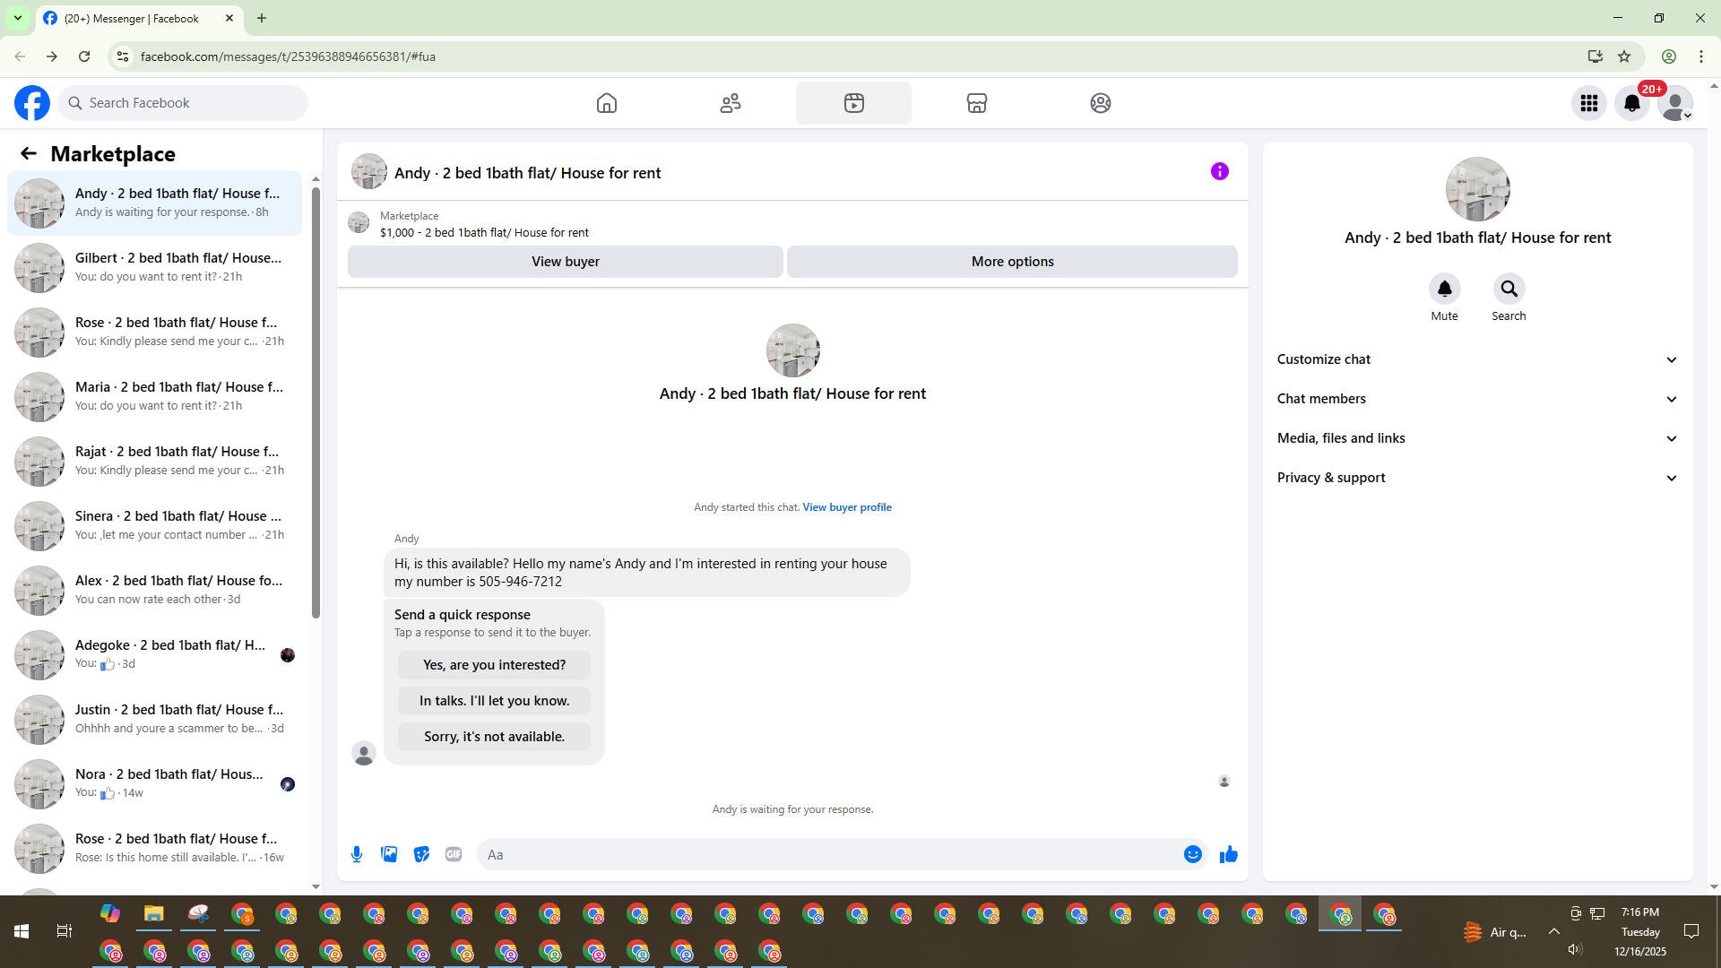
Task: Open the Facebook menu grid icon
Action: [1589, 103]
